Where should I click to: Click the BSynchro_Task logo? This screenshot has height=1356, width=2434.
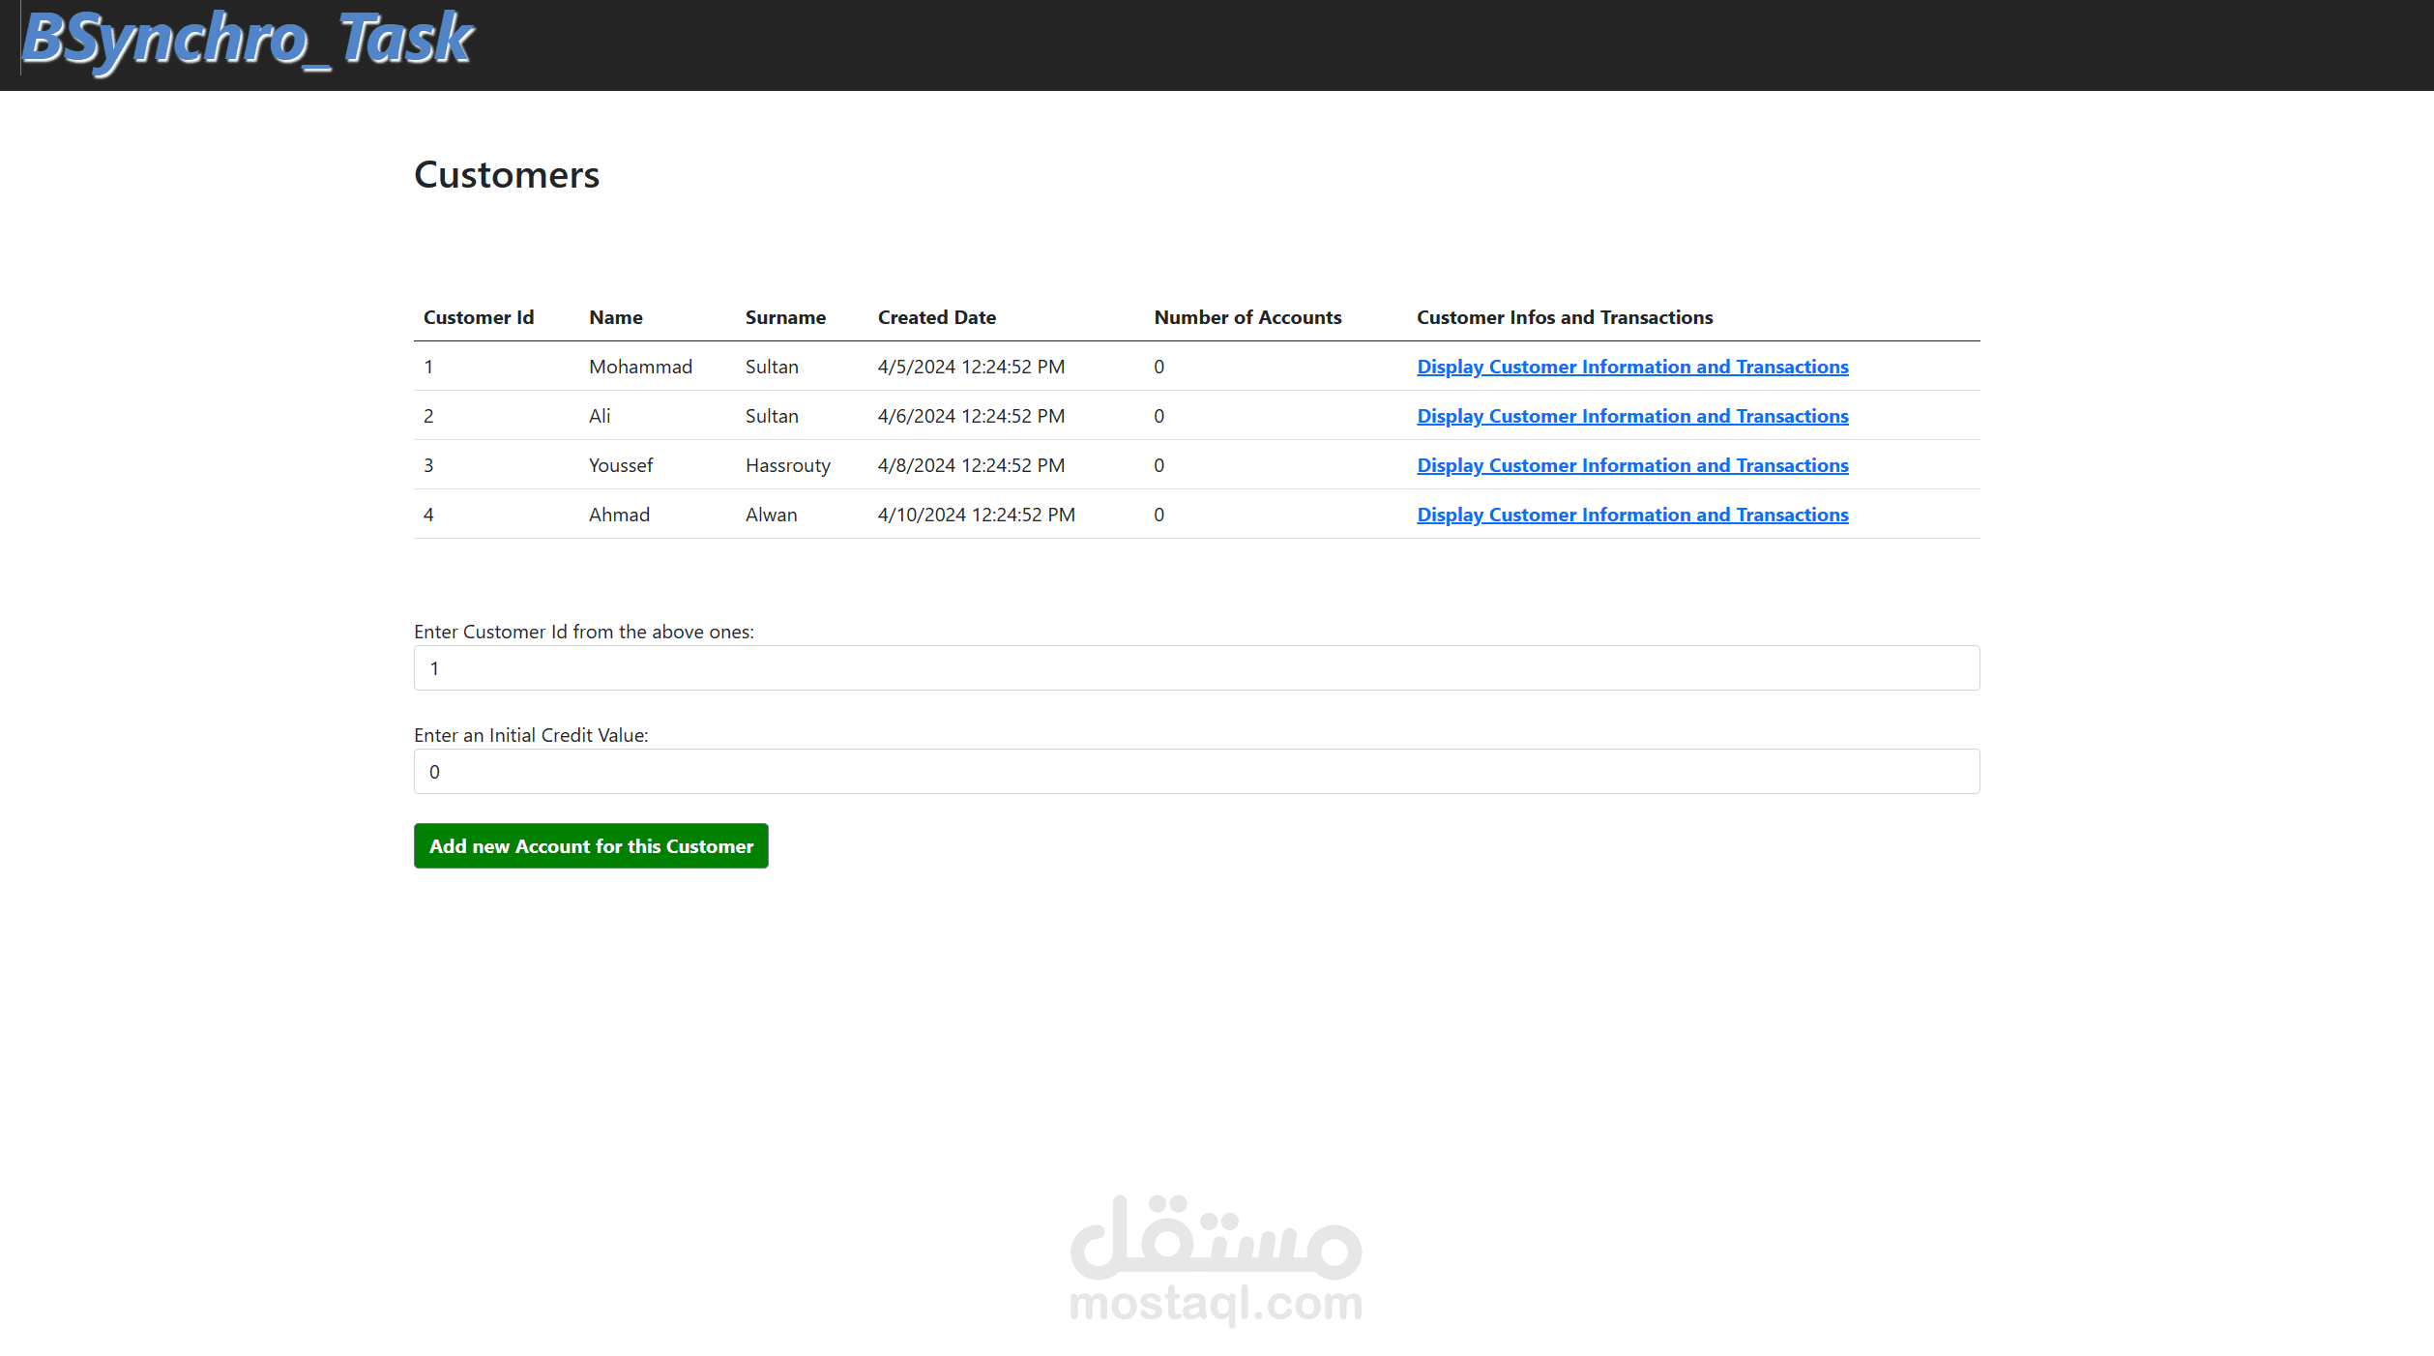[x=245, y=41]
